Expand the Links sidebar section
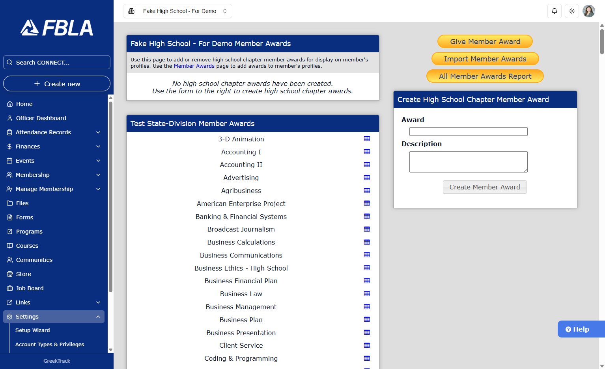 click(x=54, y=302)
